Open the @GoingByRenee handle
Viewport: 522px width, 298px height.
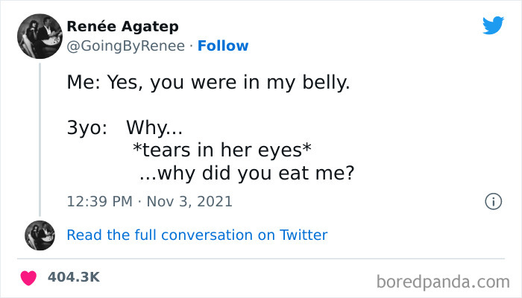[x=125, y=45]
